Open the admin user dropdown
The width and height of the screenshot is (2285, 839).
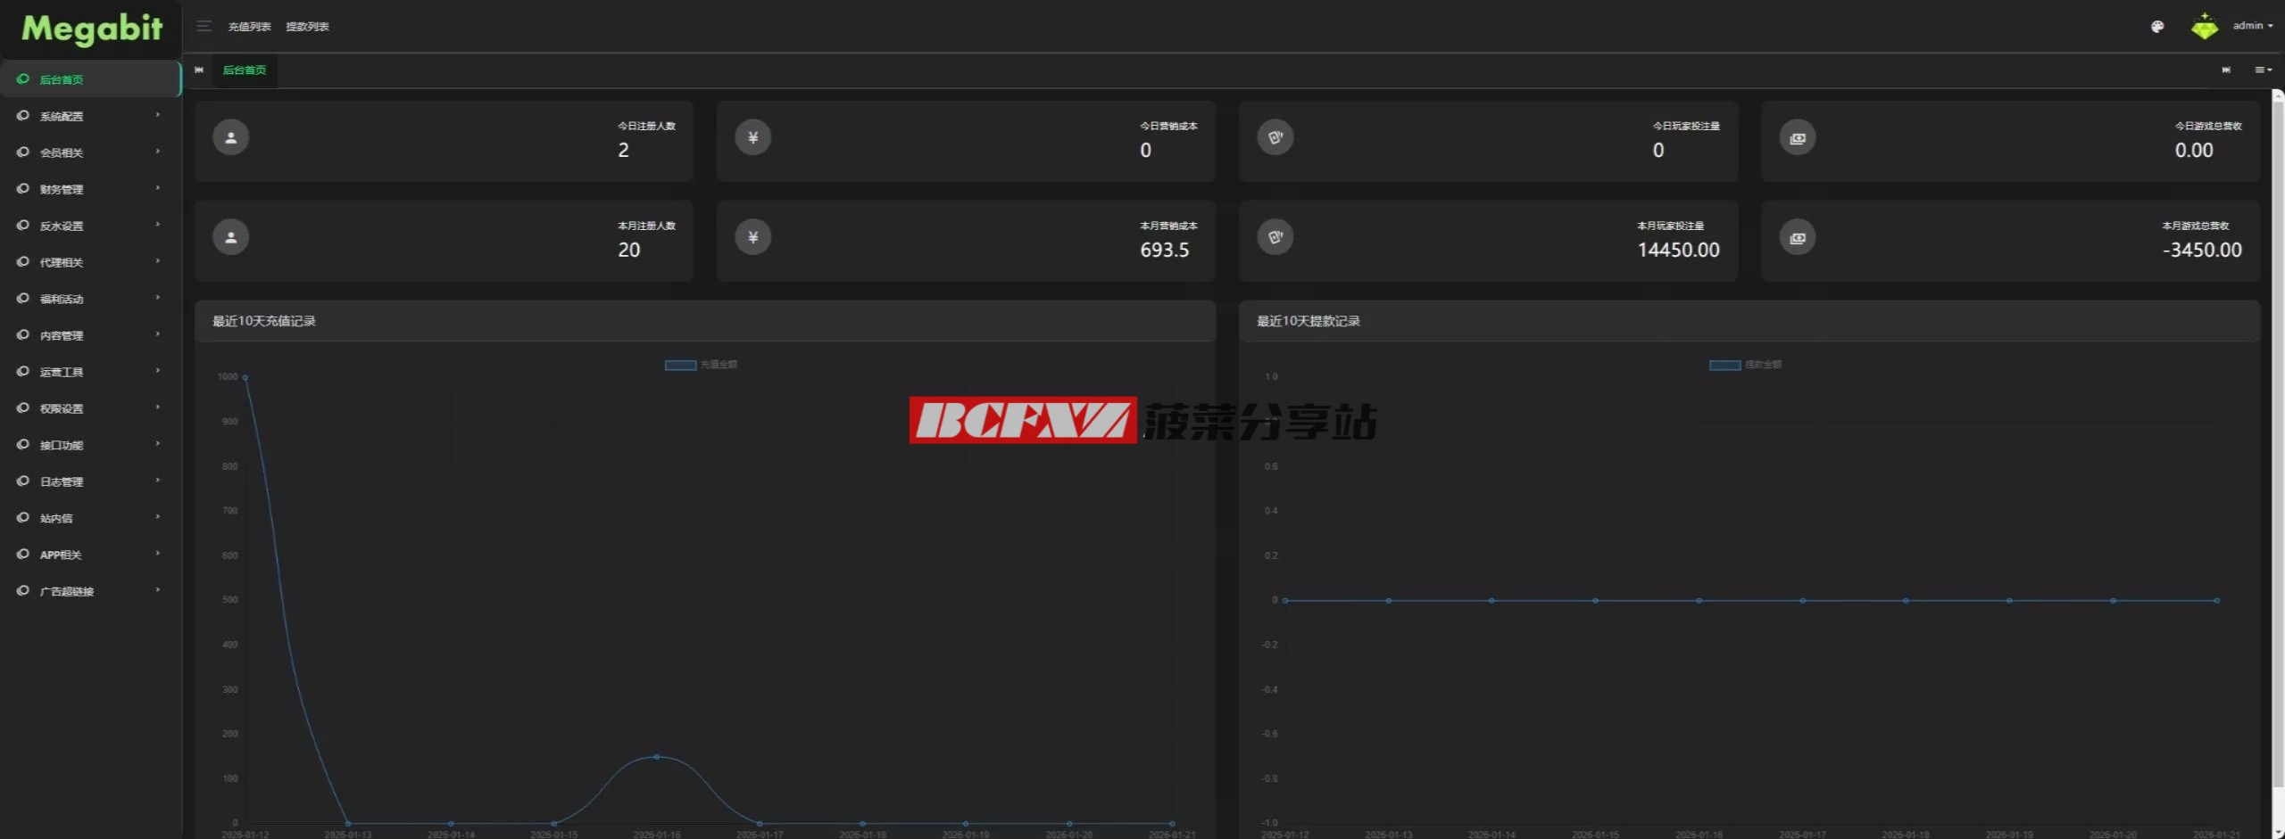[2252, 26]
